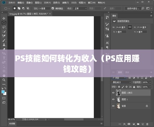
Task: Select the Move tool
Action: point(4,18)
